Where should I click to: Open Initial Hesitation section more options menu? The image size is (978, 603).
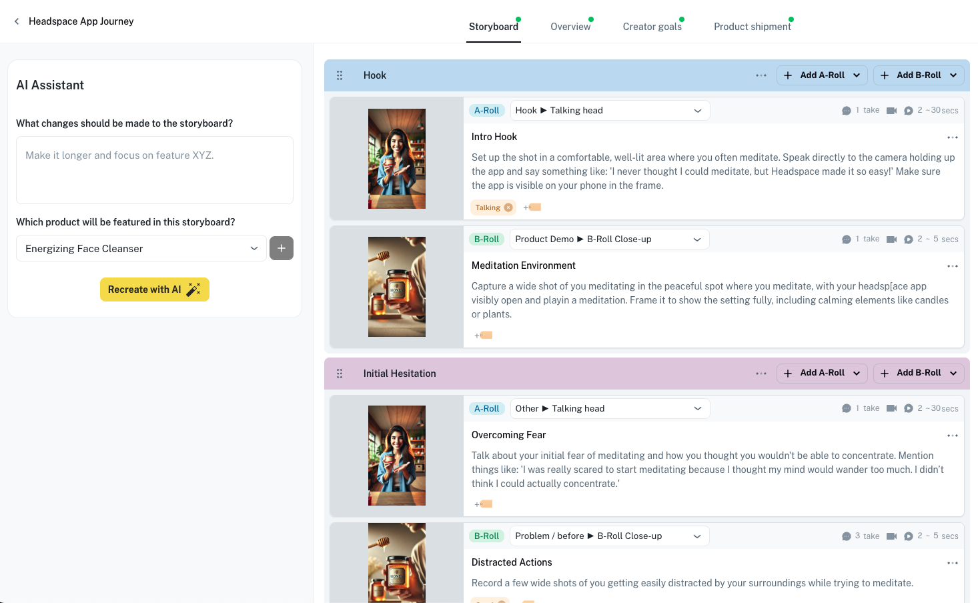[761, 374]
